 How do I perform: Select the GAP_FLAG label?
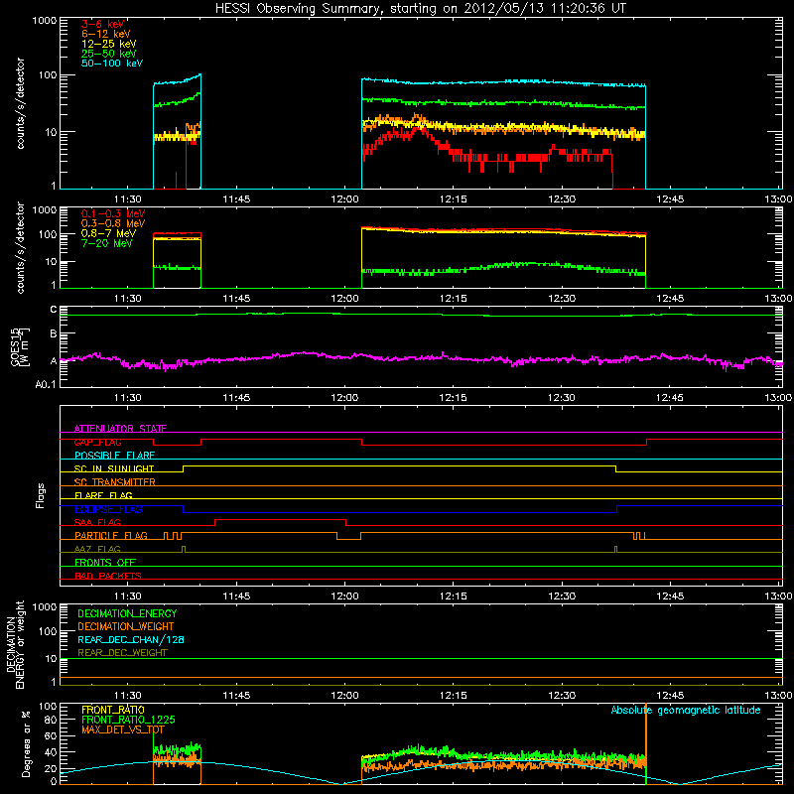pyautogui.click(x=97, y=442)
